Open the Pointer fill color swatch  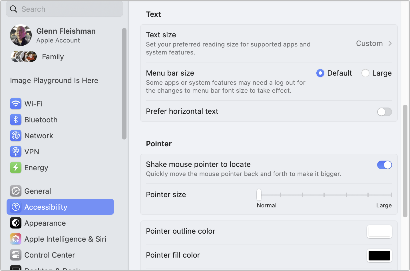(379, 256)
